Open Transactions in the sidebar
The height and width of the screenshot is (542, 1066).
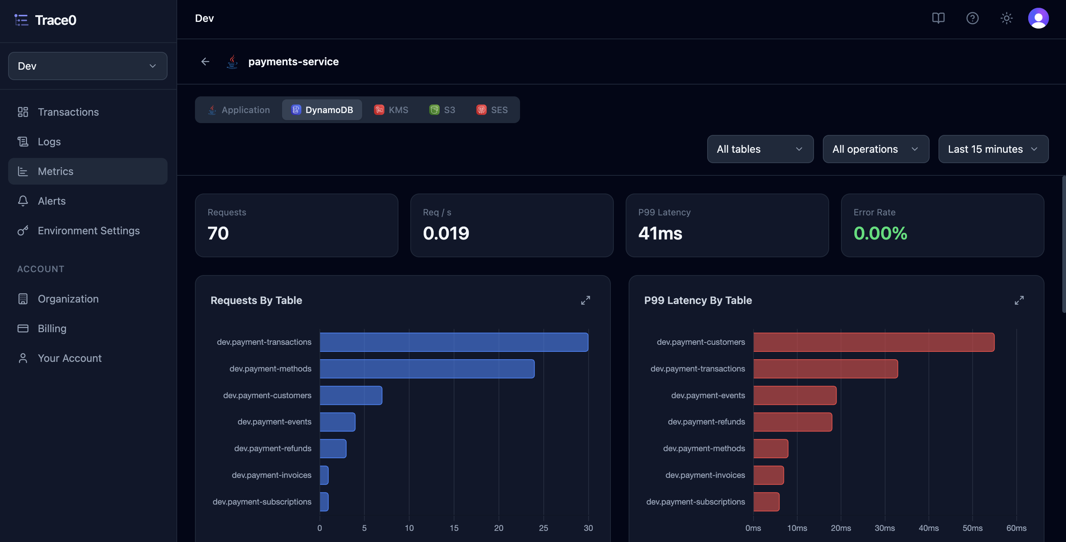pos(88,112)
